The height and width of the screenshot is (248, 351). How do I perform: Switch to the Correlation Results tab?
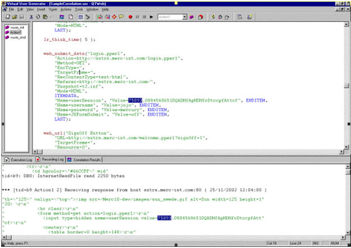tap(84, 160)
